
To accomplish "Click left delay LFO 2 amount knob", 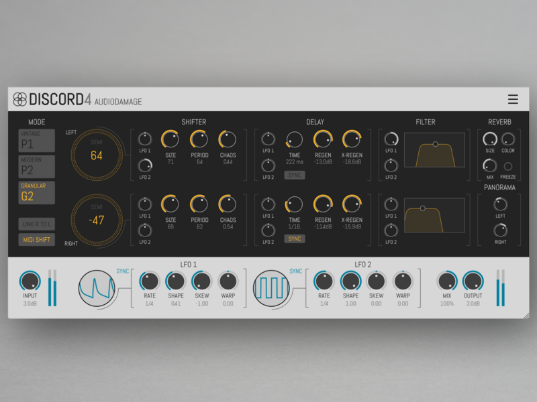I will coord(268,165).
